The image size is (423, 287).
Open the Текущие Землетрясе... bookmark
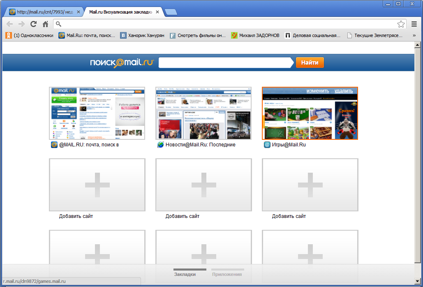(374, 35)
